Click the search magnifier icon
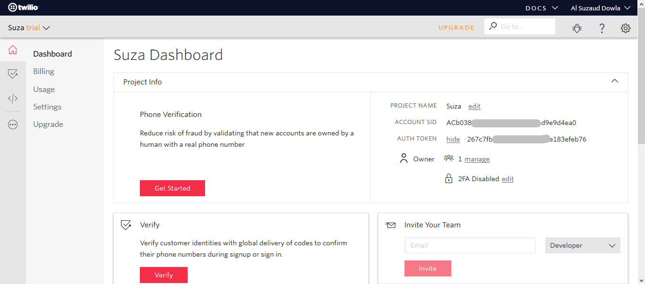The height and width of the screenshot is (284, 645). click(493, 26)
